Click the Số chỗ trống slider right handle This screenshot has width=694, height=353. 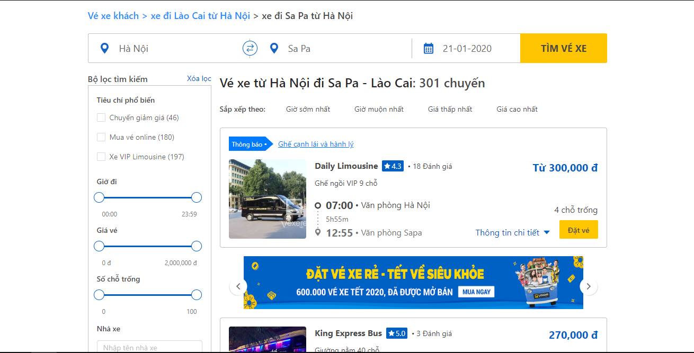click(197, 295)
